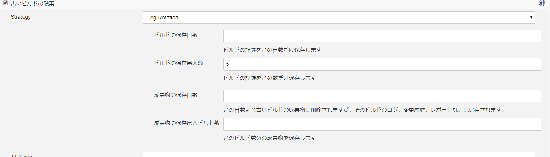
Task: Click the arrow on the Strategy combo box
Action: (x=531, y=18)
